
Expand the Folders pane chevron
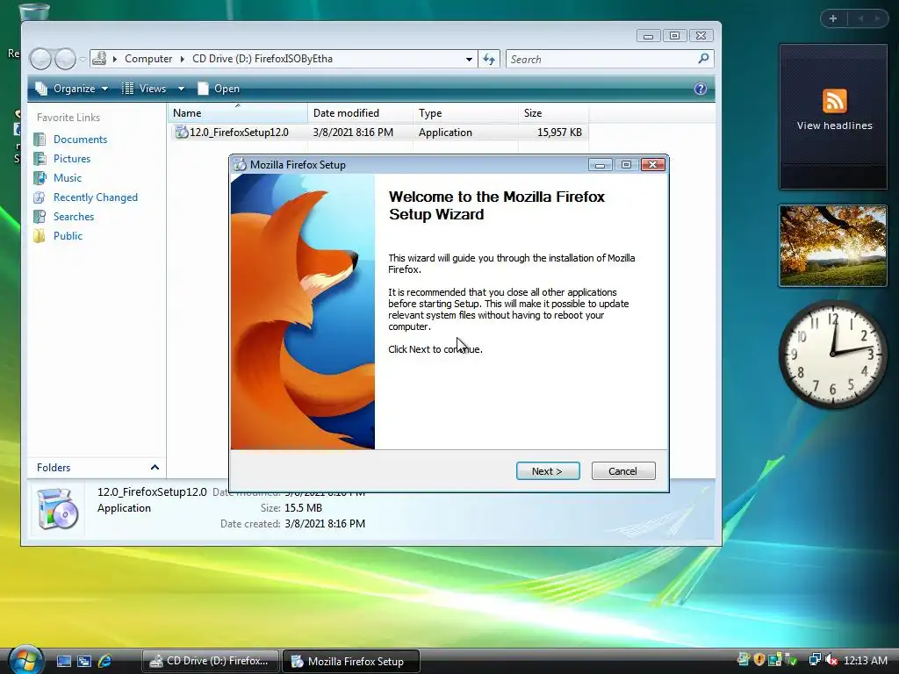[x=155, y=468]
